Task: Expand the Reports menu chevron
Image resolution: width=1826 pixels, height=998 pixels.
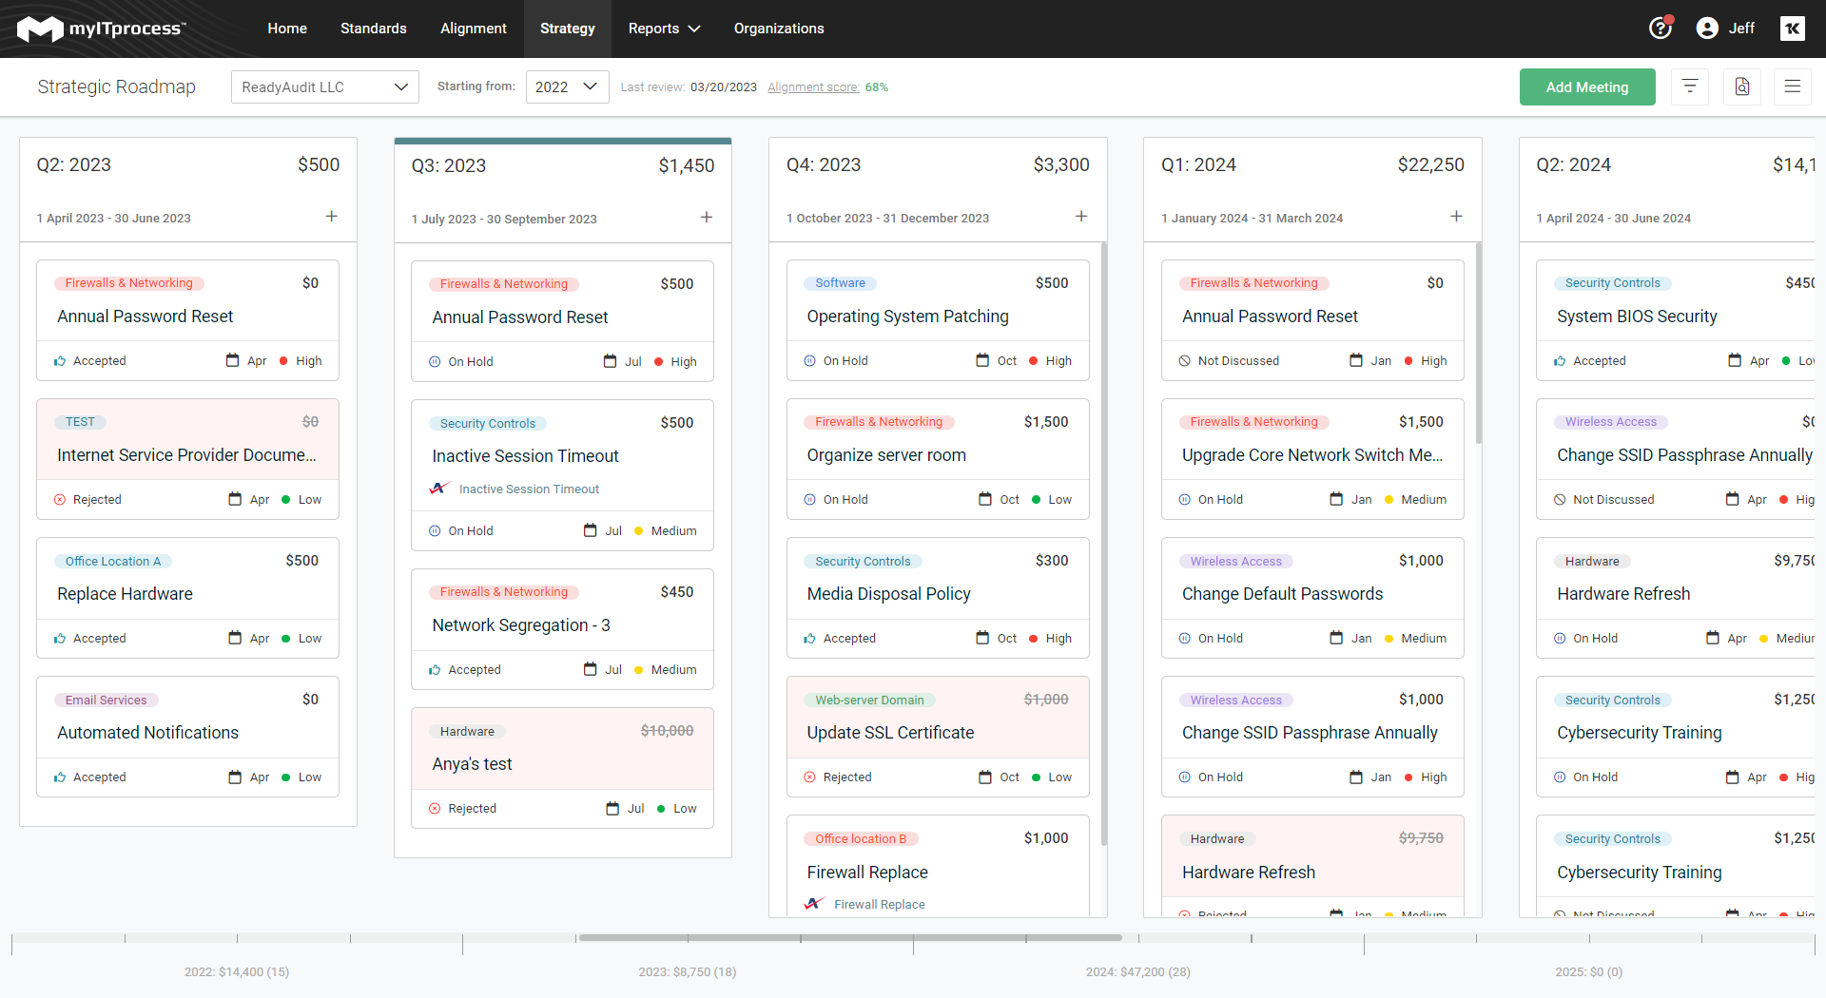Action: pos(693,29)
